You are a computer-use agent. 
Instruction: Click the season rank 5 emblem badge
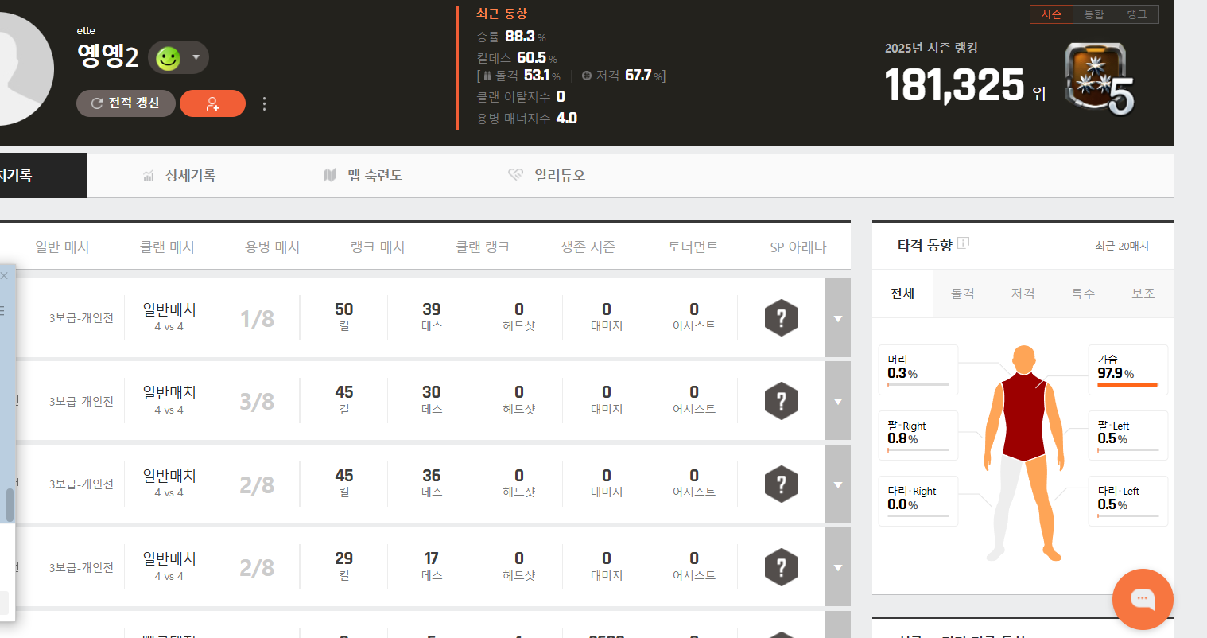(x=1100, y=80)
